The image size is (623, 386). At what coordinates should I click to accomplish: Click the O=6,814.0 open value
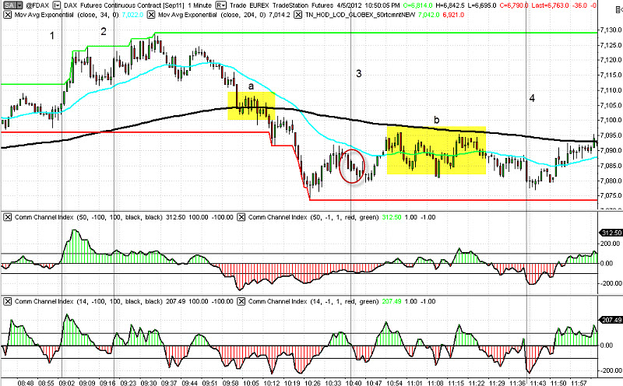tap(417, 5)
